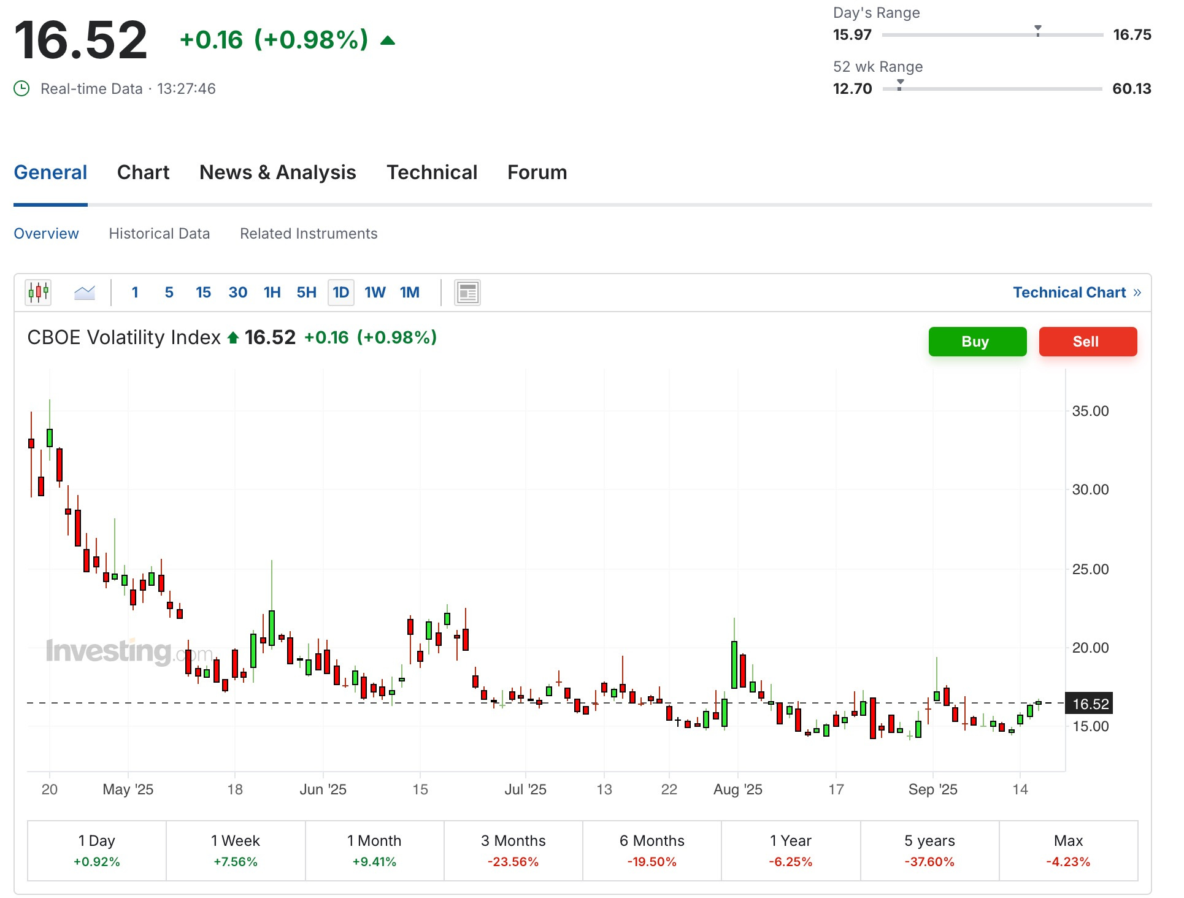This screenshot has width=1184, height=898.
Task: Select the 5 years period box
Action: [x=929, y=850]
